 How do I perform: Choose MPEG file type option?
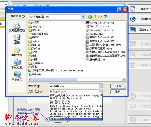[x=76, y=106]
